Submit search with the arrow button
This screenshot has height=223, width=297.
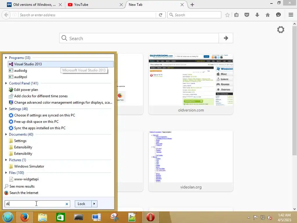click(226, 38)
